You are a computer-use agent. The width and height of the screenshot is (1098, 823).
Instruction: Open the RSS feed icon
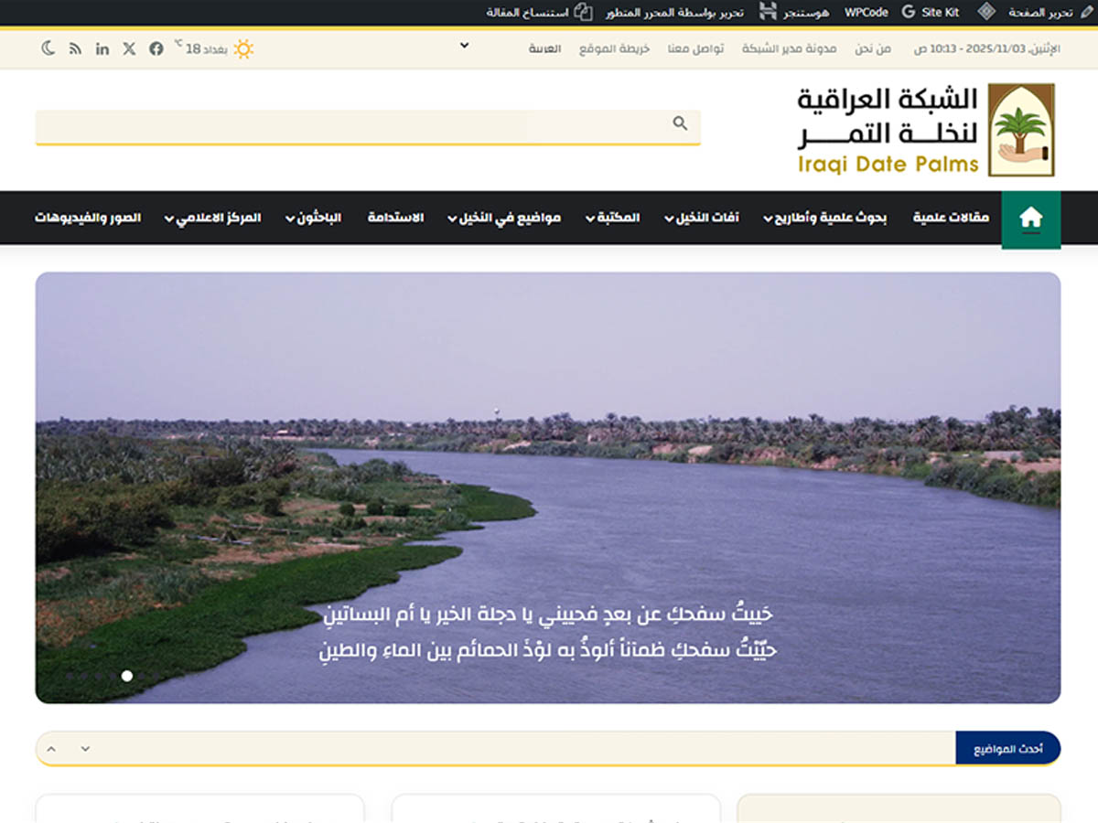tap(75, 48)
